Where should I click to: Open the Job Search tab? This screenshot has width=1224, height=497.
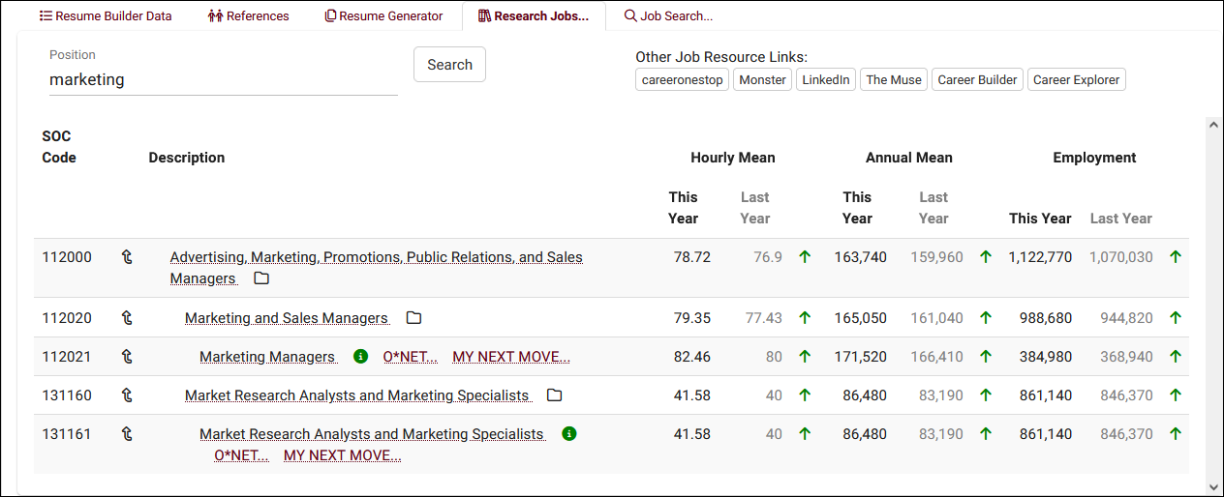click(668, 16)
